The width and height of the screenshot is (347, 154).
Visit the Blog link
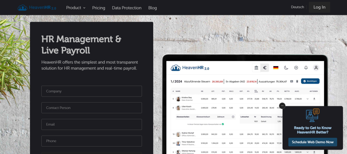[x=152, y=7]
